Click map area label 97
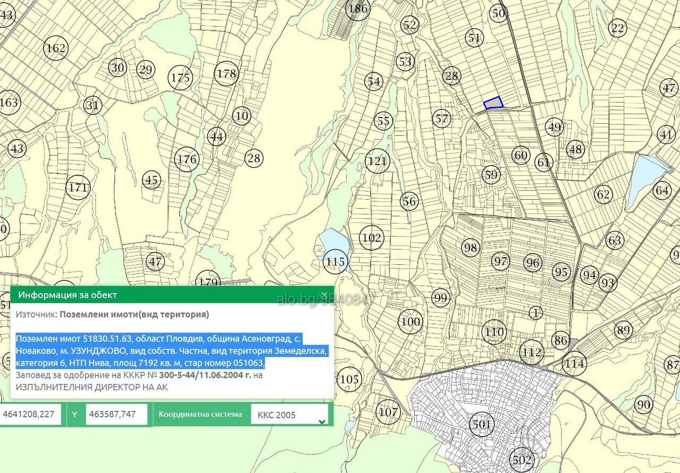This screenshot has width=680, height=473. (500, 261)
